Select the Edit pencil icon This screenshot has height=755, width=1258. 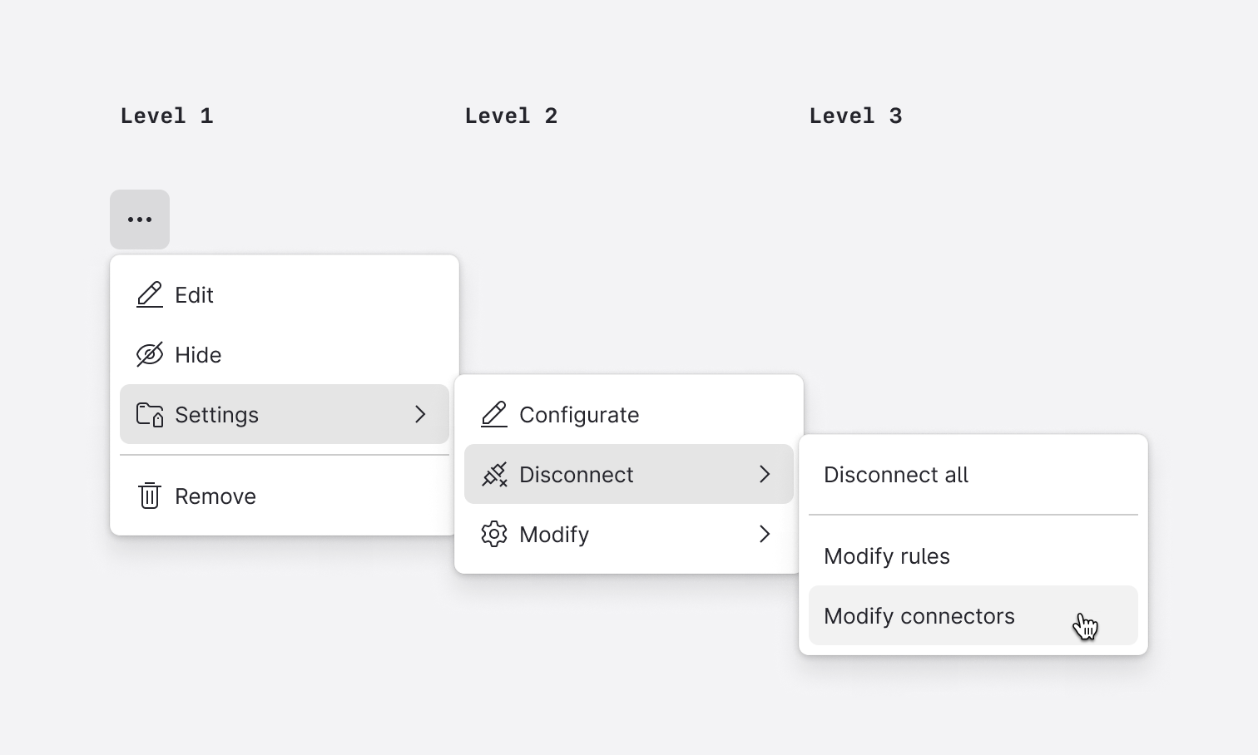[149, 294]
